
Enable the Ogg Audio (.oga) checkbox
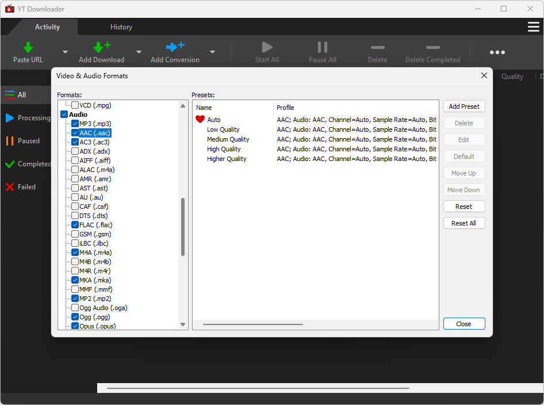(x=75, y=308)
